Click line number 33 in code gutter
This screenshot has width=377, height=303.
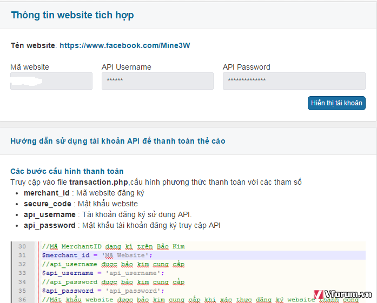point(22,273)
